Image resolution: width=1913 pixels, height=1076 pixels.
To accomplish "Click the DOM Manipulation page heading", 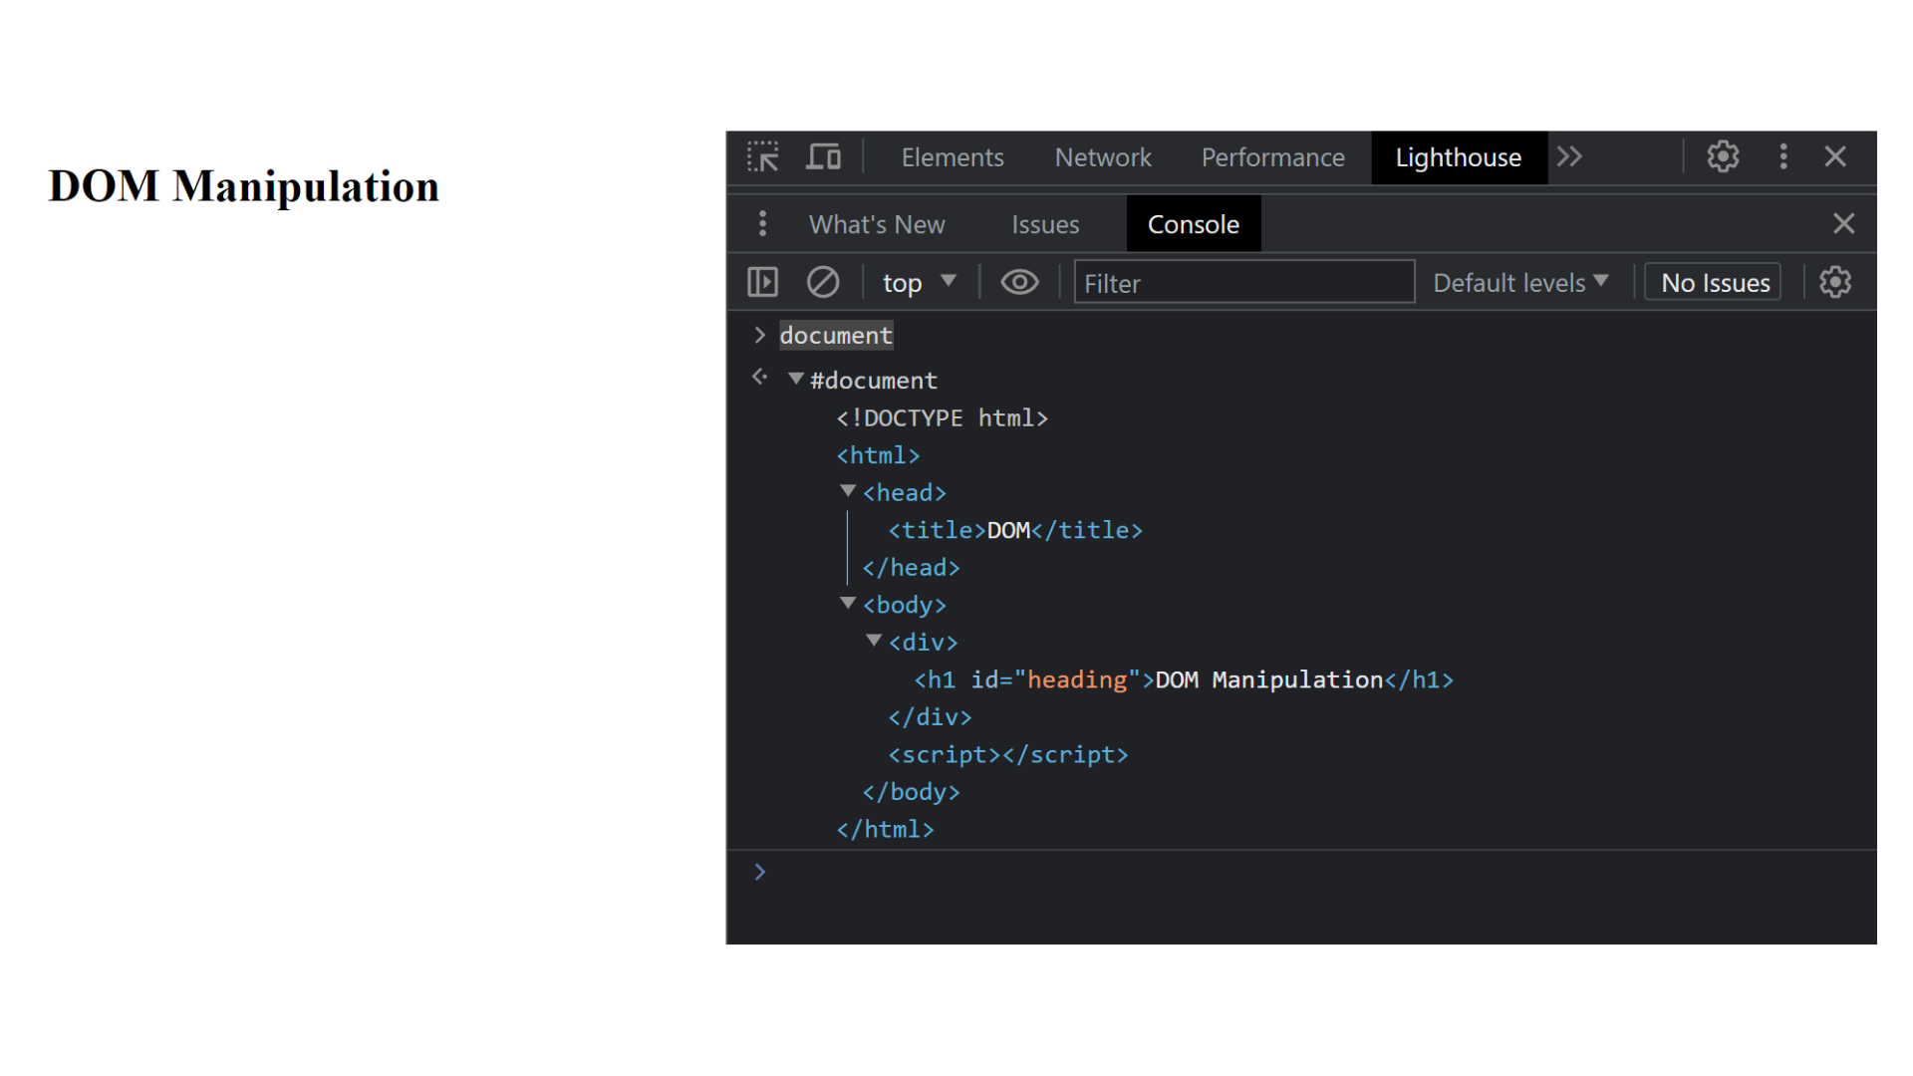I will (244, 186).
